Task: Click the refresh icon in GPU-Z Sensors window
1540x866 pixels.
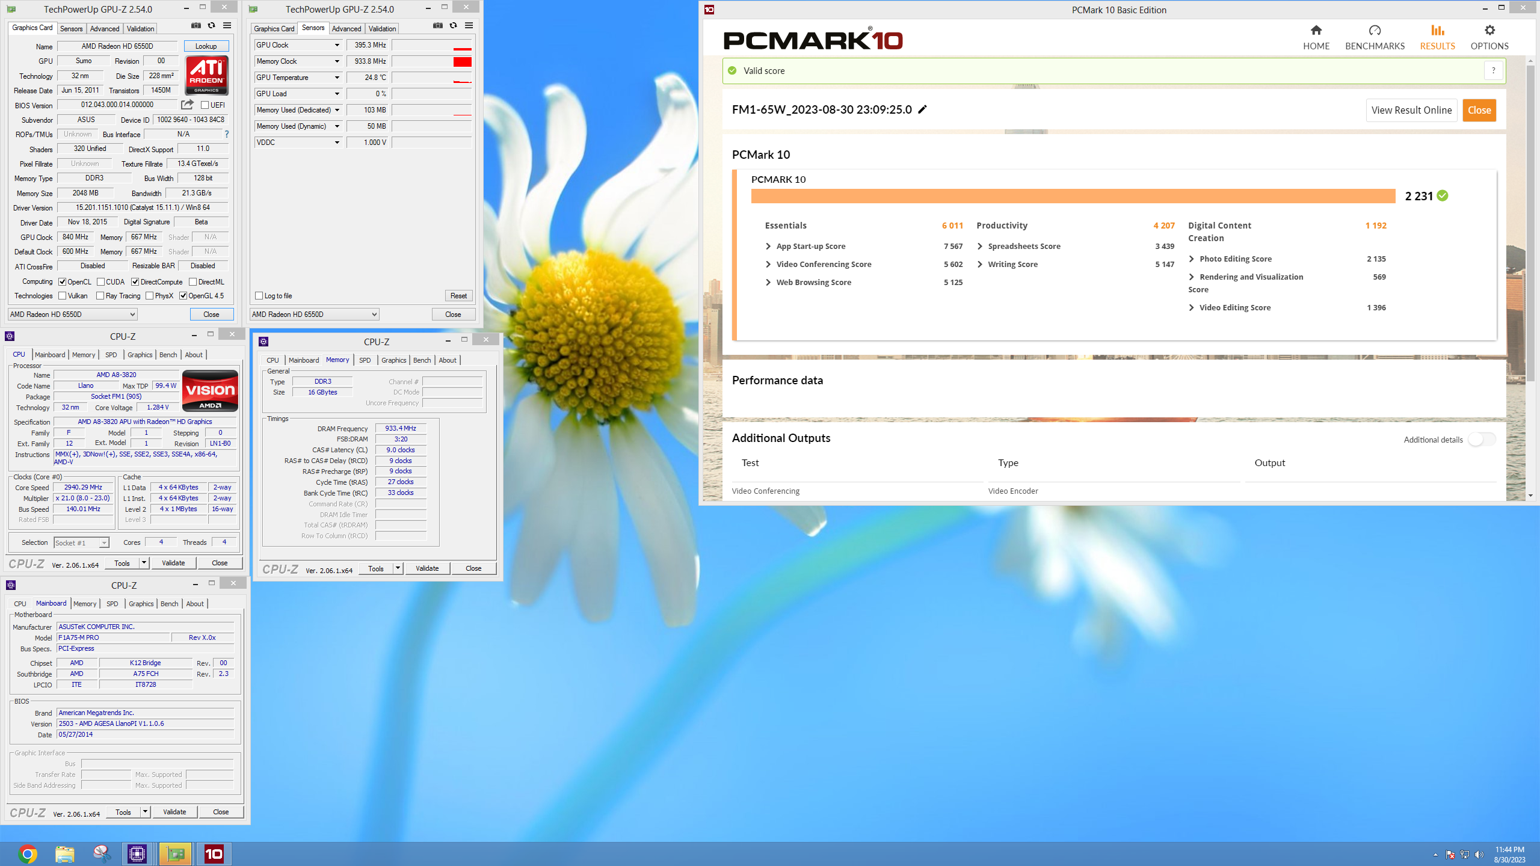Action: pos(454,25)
